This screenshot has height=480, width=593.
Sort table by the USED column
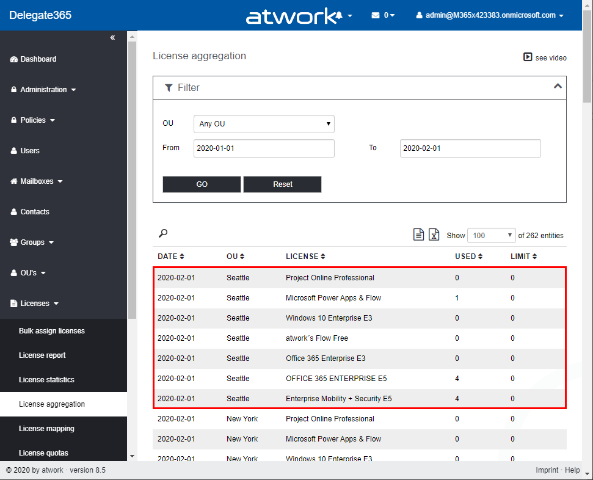468,256
